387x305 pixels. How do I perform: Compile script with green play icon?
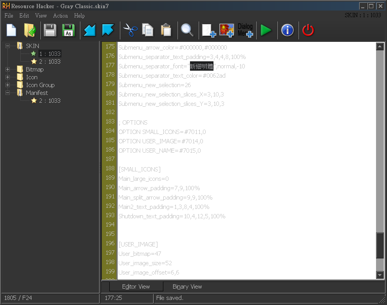[x=266, y=30]
